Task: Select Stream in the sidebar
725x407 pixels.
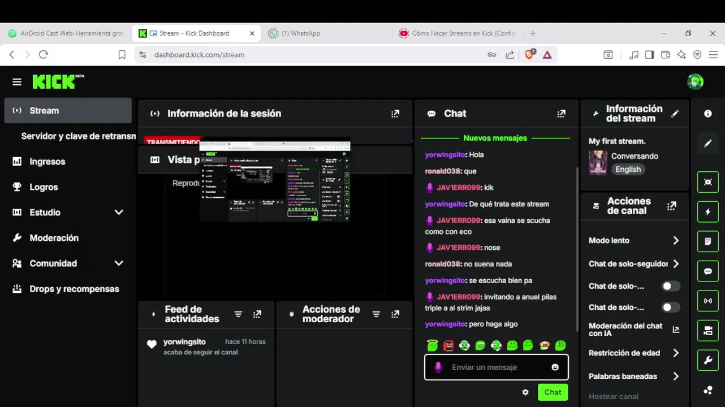Action: 68,111
